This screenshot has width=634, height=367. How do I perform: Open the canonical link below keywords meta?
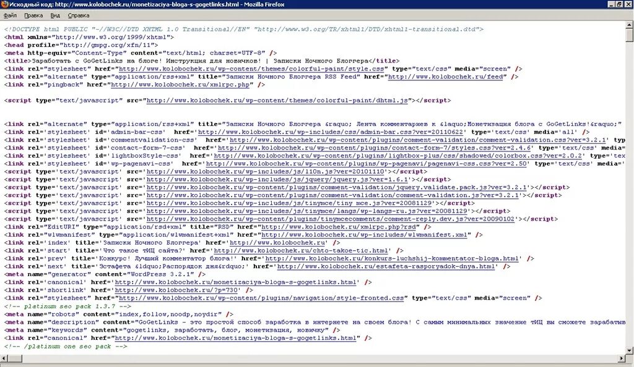click(235, 338)
